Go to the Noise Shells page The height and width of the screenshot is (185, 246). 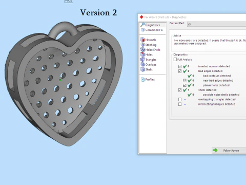pos(153,50)
